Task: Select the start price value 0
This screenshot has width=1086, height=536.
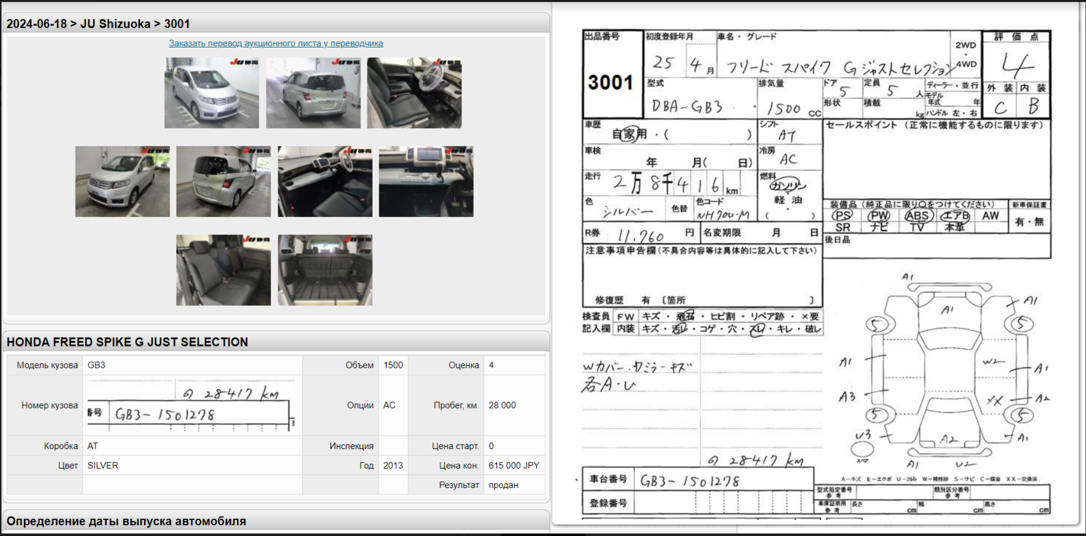Action: pyautogui.click(x=491, y=445)
